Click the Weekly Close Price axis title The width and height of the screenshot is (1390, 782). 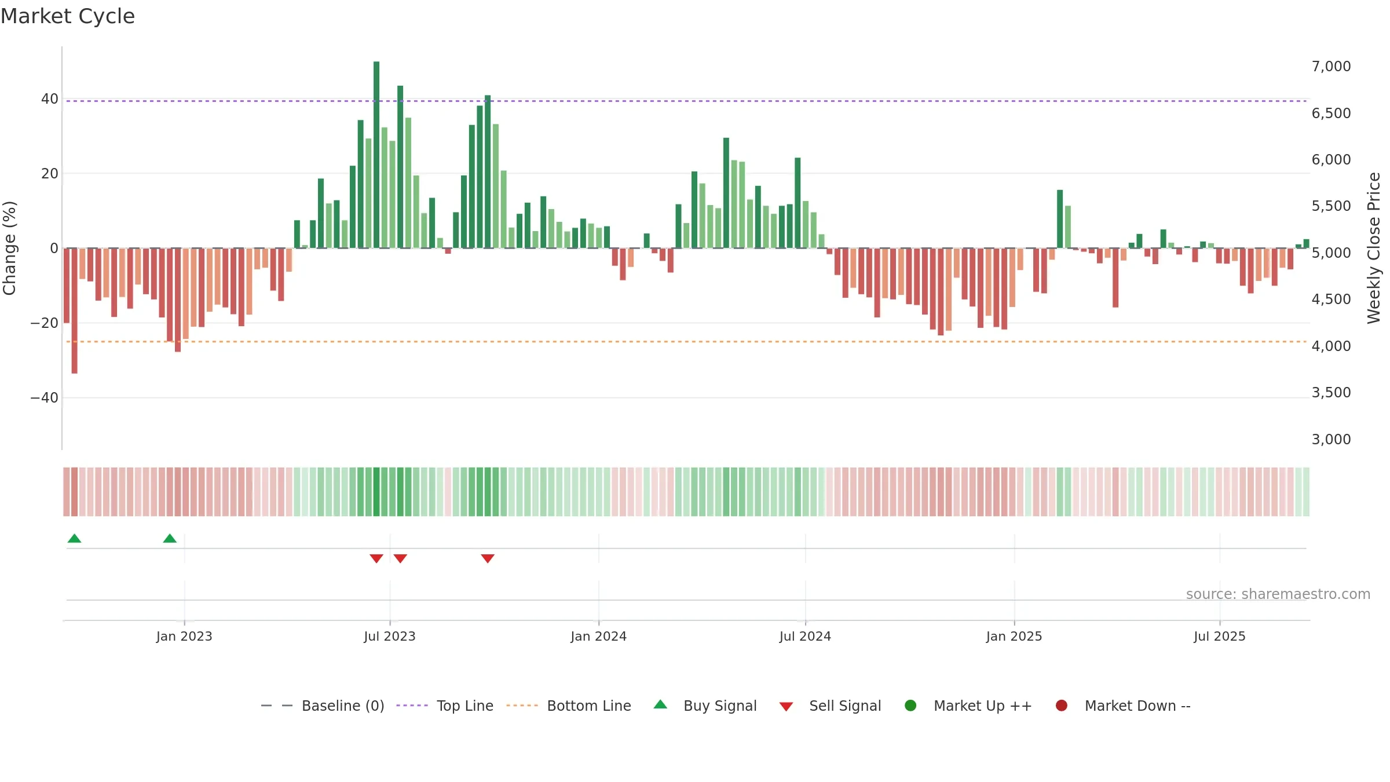click(1374, 248)
